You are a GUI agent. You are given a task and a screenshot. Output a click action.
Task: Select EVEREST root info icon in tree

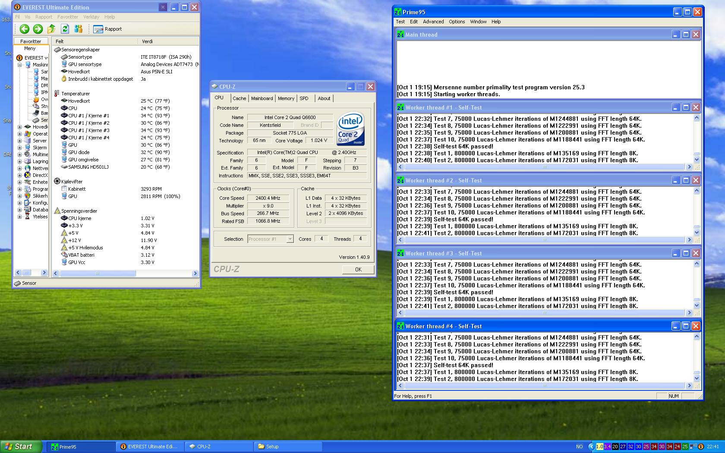tap(19, 58)
